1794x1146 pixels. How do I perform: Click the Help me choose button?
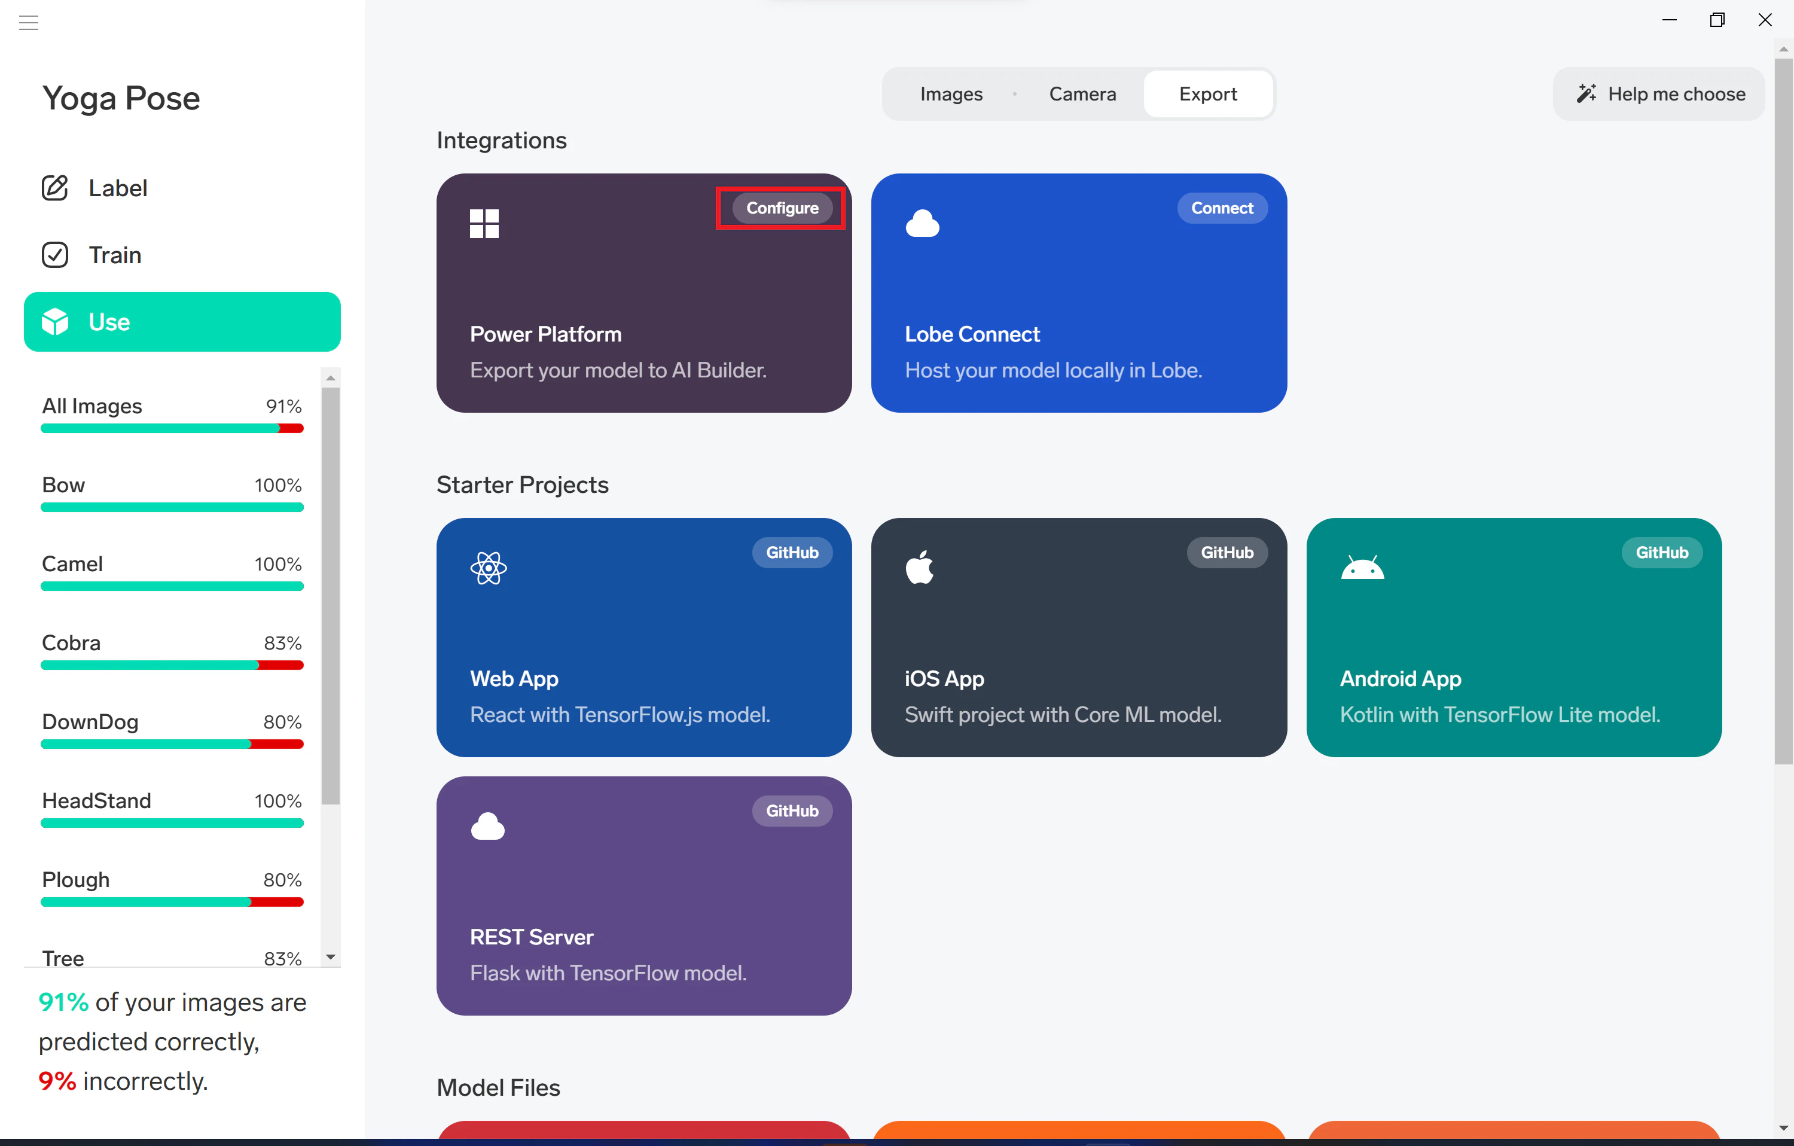pos(1658,94)
